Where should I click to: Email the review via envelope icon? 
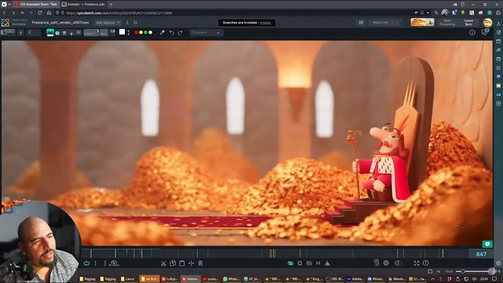point(361,22)
